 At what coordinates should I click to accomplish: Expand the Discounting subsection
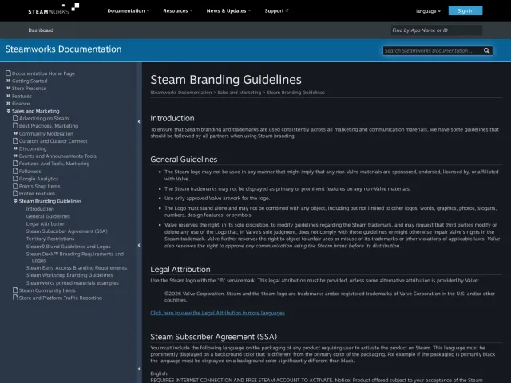(15, 148)
